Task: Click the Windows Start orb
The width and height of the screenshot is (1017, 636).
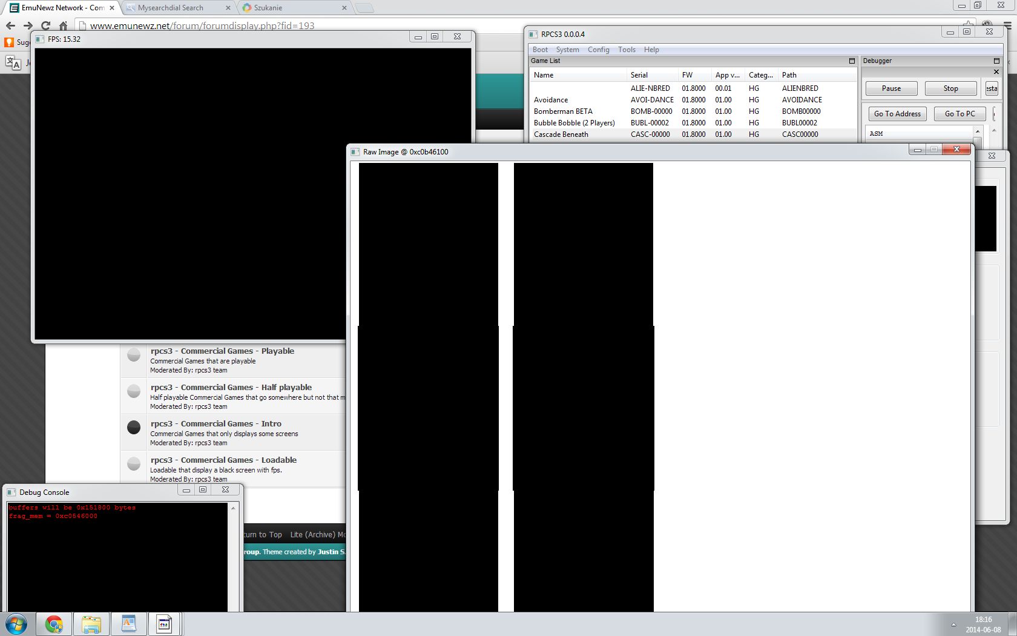Action: pos(16,624)
